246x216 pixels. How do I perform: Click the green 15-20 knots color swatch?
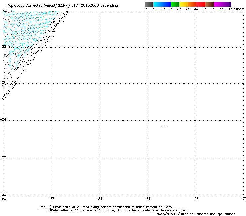pos(175,4)
